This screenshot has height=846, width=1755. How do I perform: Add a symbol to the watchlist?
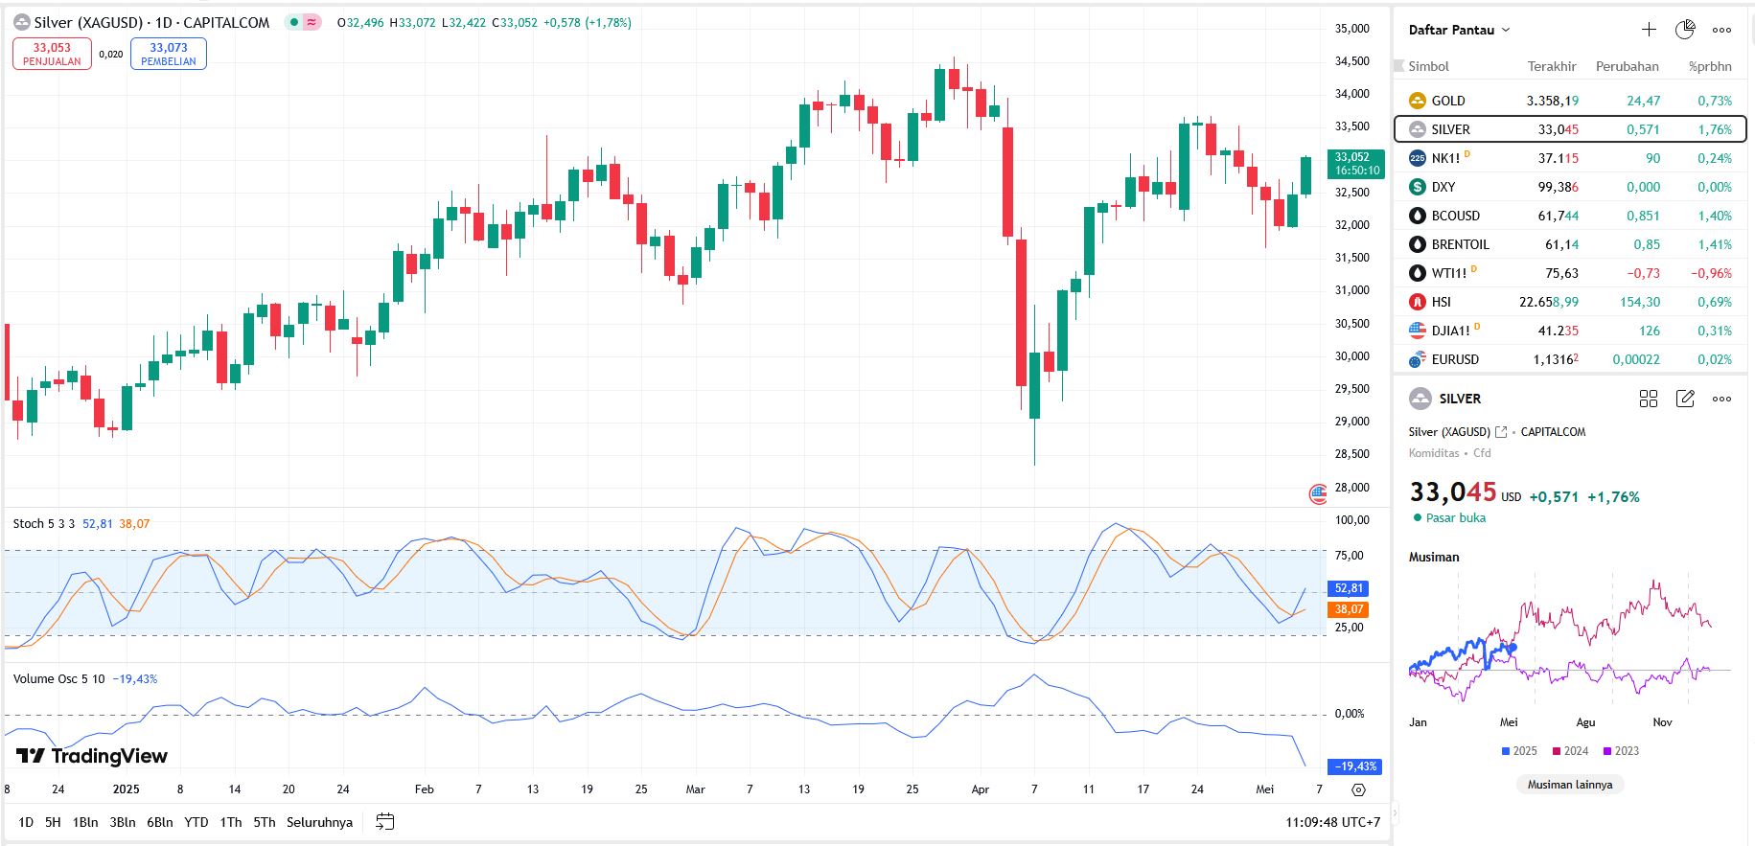pos(1649,30)
